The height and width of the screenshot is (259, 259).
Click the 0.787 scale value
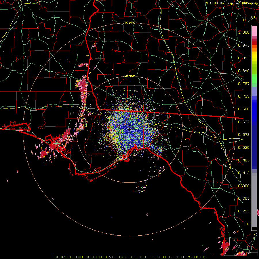(x=244, y=83)
